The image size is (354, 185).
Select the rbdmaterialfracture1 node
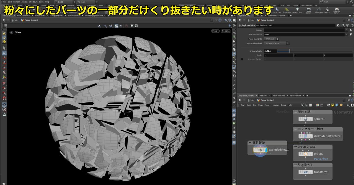click(x=306, y=136)
